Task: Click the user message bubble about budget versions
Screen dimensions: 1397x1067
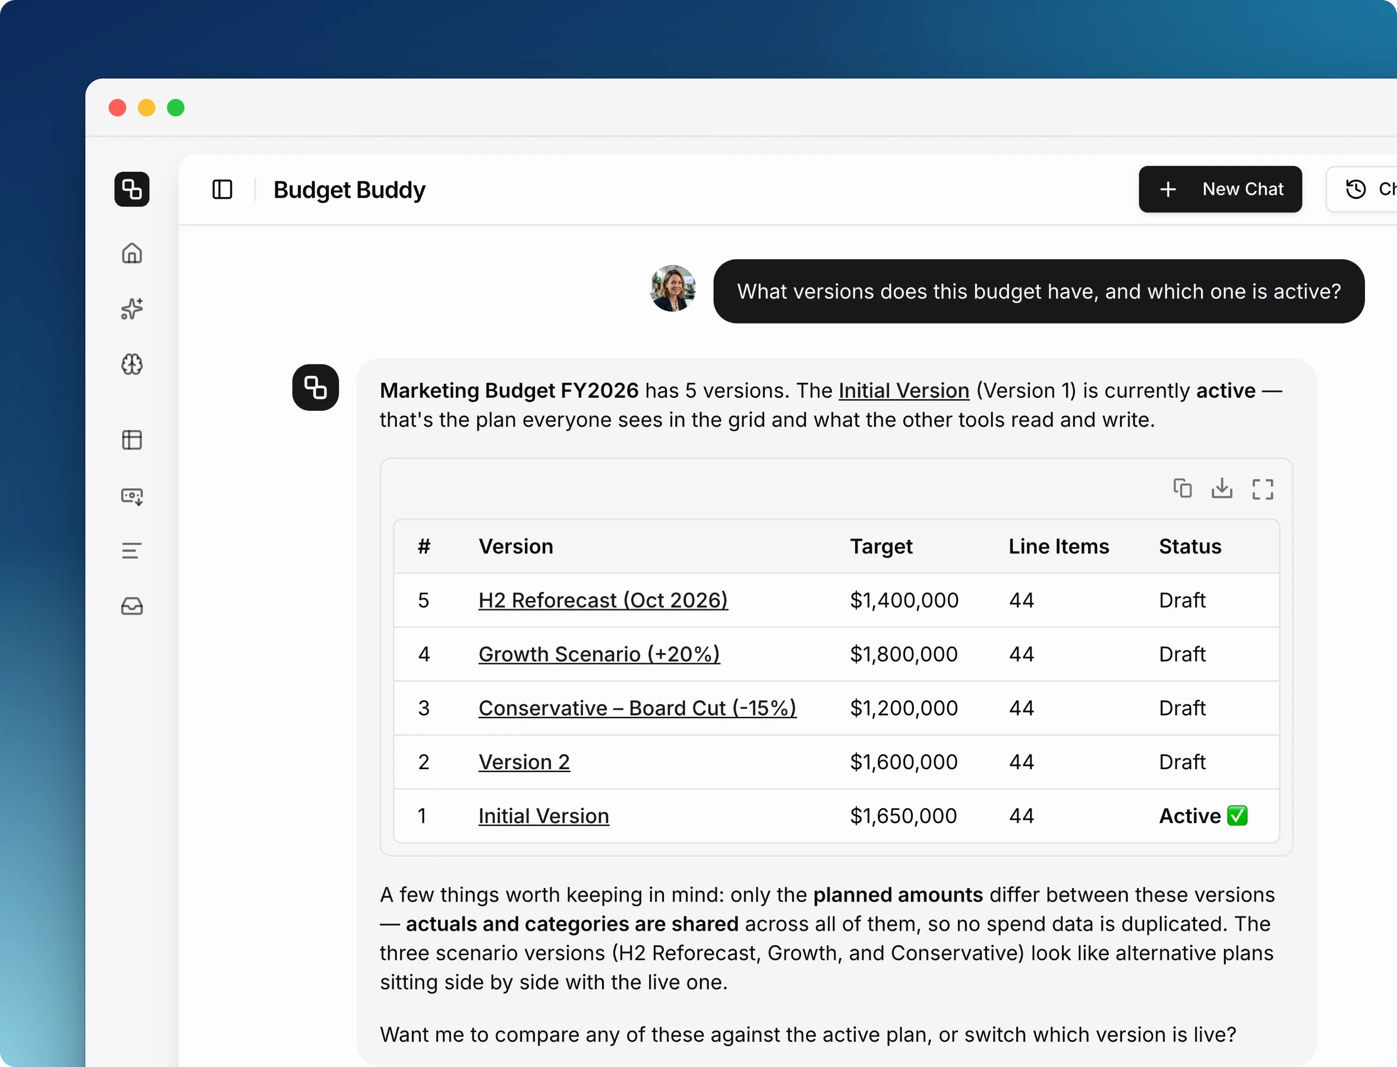Action: 1039,291
